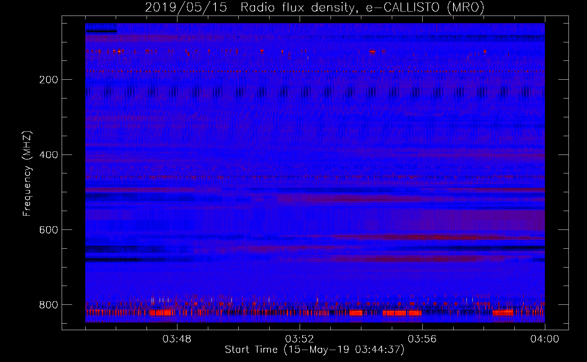587x362 pixels.
Task: Click the 'Start Time (15-May-19 03:44:37)' axis label
Action: tap(315, 350)
